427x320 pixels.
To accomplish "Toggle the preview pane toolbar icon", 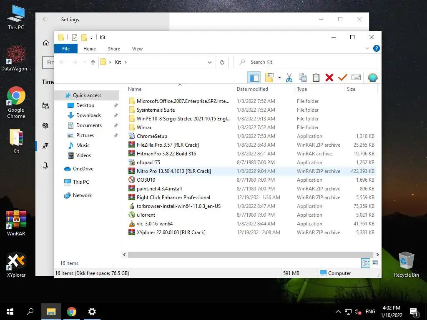I will pyautogui.click(x=254, y=78).
